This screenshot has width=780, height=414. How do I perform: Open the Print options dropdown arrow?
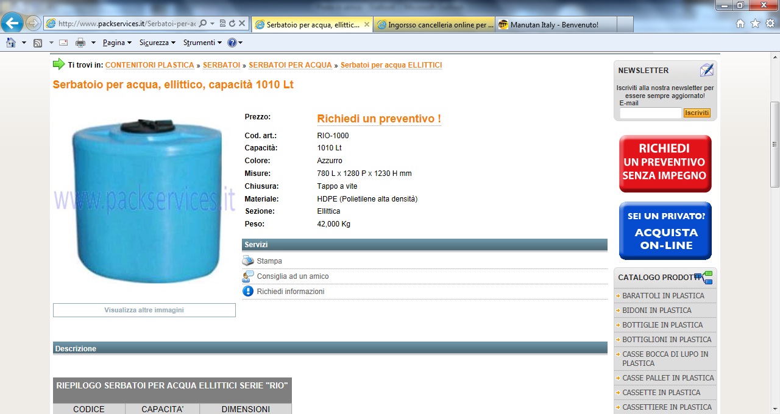tap(93, 43)
